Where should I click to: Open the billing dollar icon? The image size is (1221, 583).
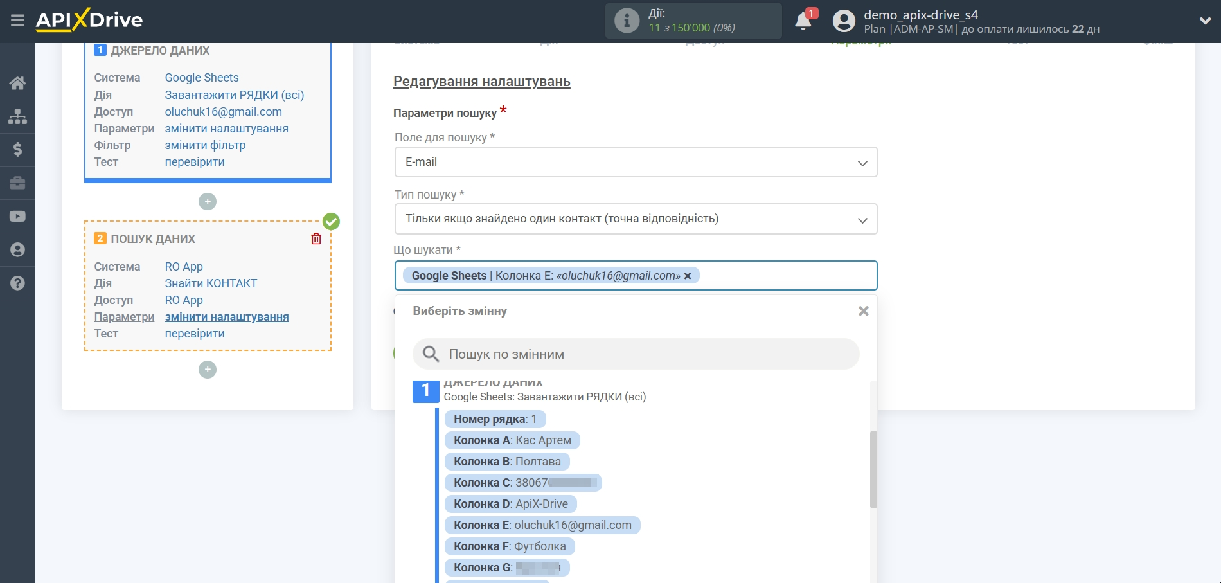pos(17,150)
